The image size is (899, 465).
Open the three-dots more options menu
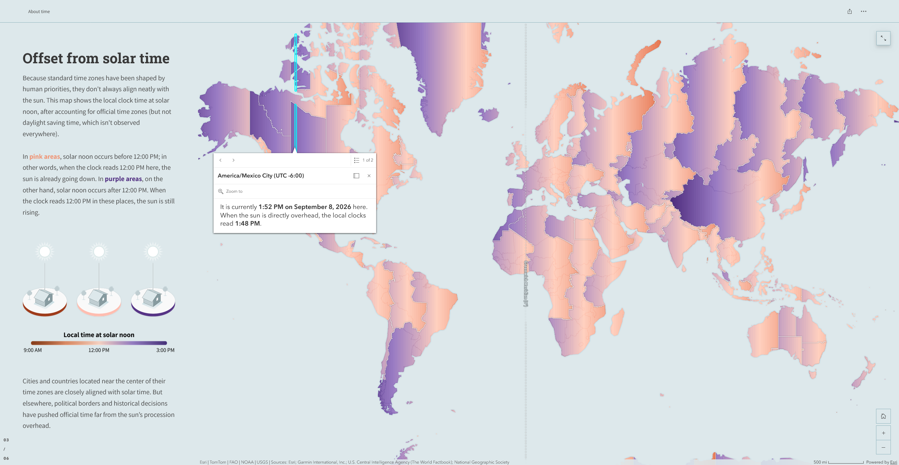click(x=864, y=11)
